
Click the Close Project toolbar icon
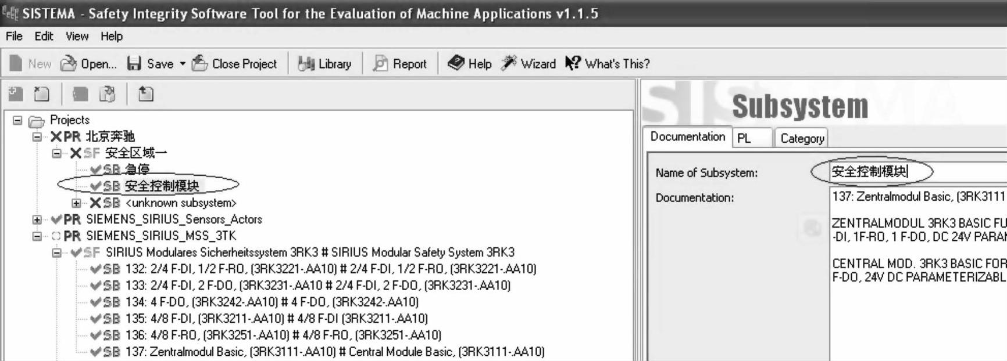pos(199,63)
